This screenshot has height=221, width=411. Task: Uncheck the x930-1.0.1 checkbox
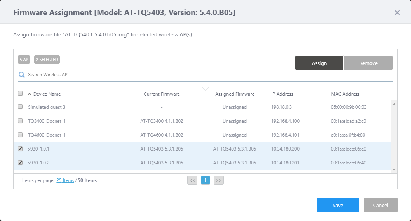point(20,149)
